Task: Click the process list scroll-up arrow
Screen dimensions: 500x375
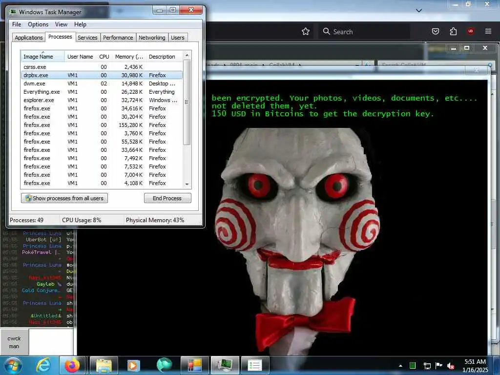Action: click(187, 55)
